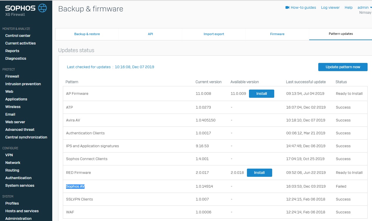This screenshot has height=221, width=372.
Task: Click the ATP pattern row name
Action: pos(70,107)
